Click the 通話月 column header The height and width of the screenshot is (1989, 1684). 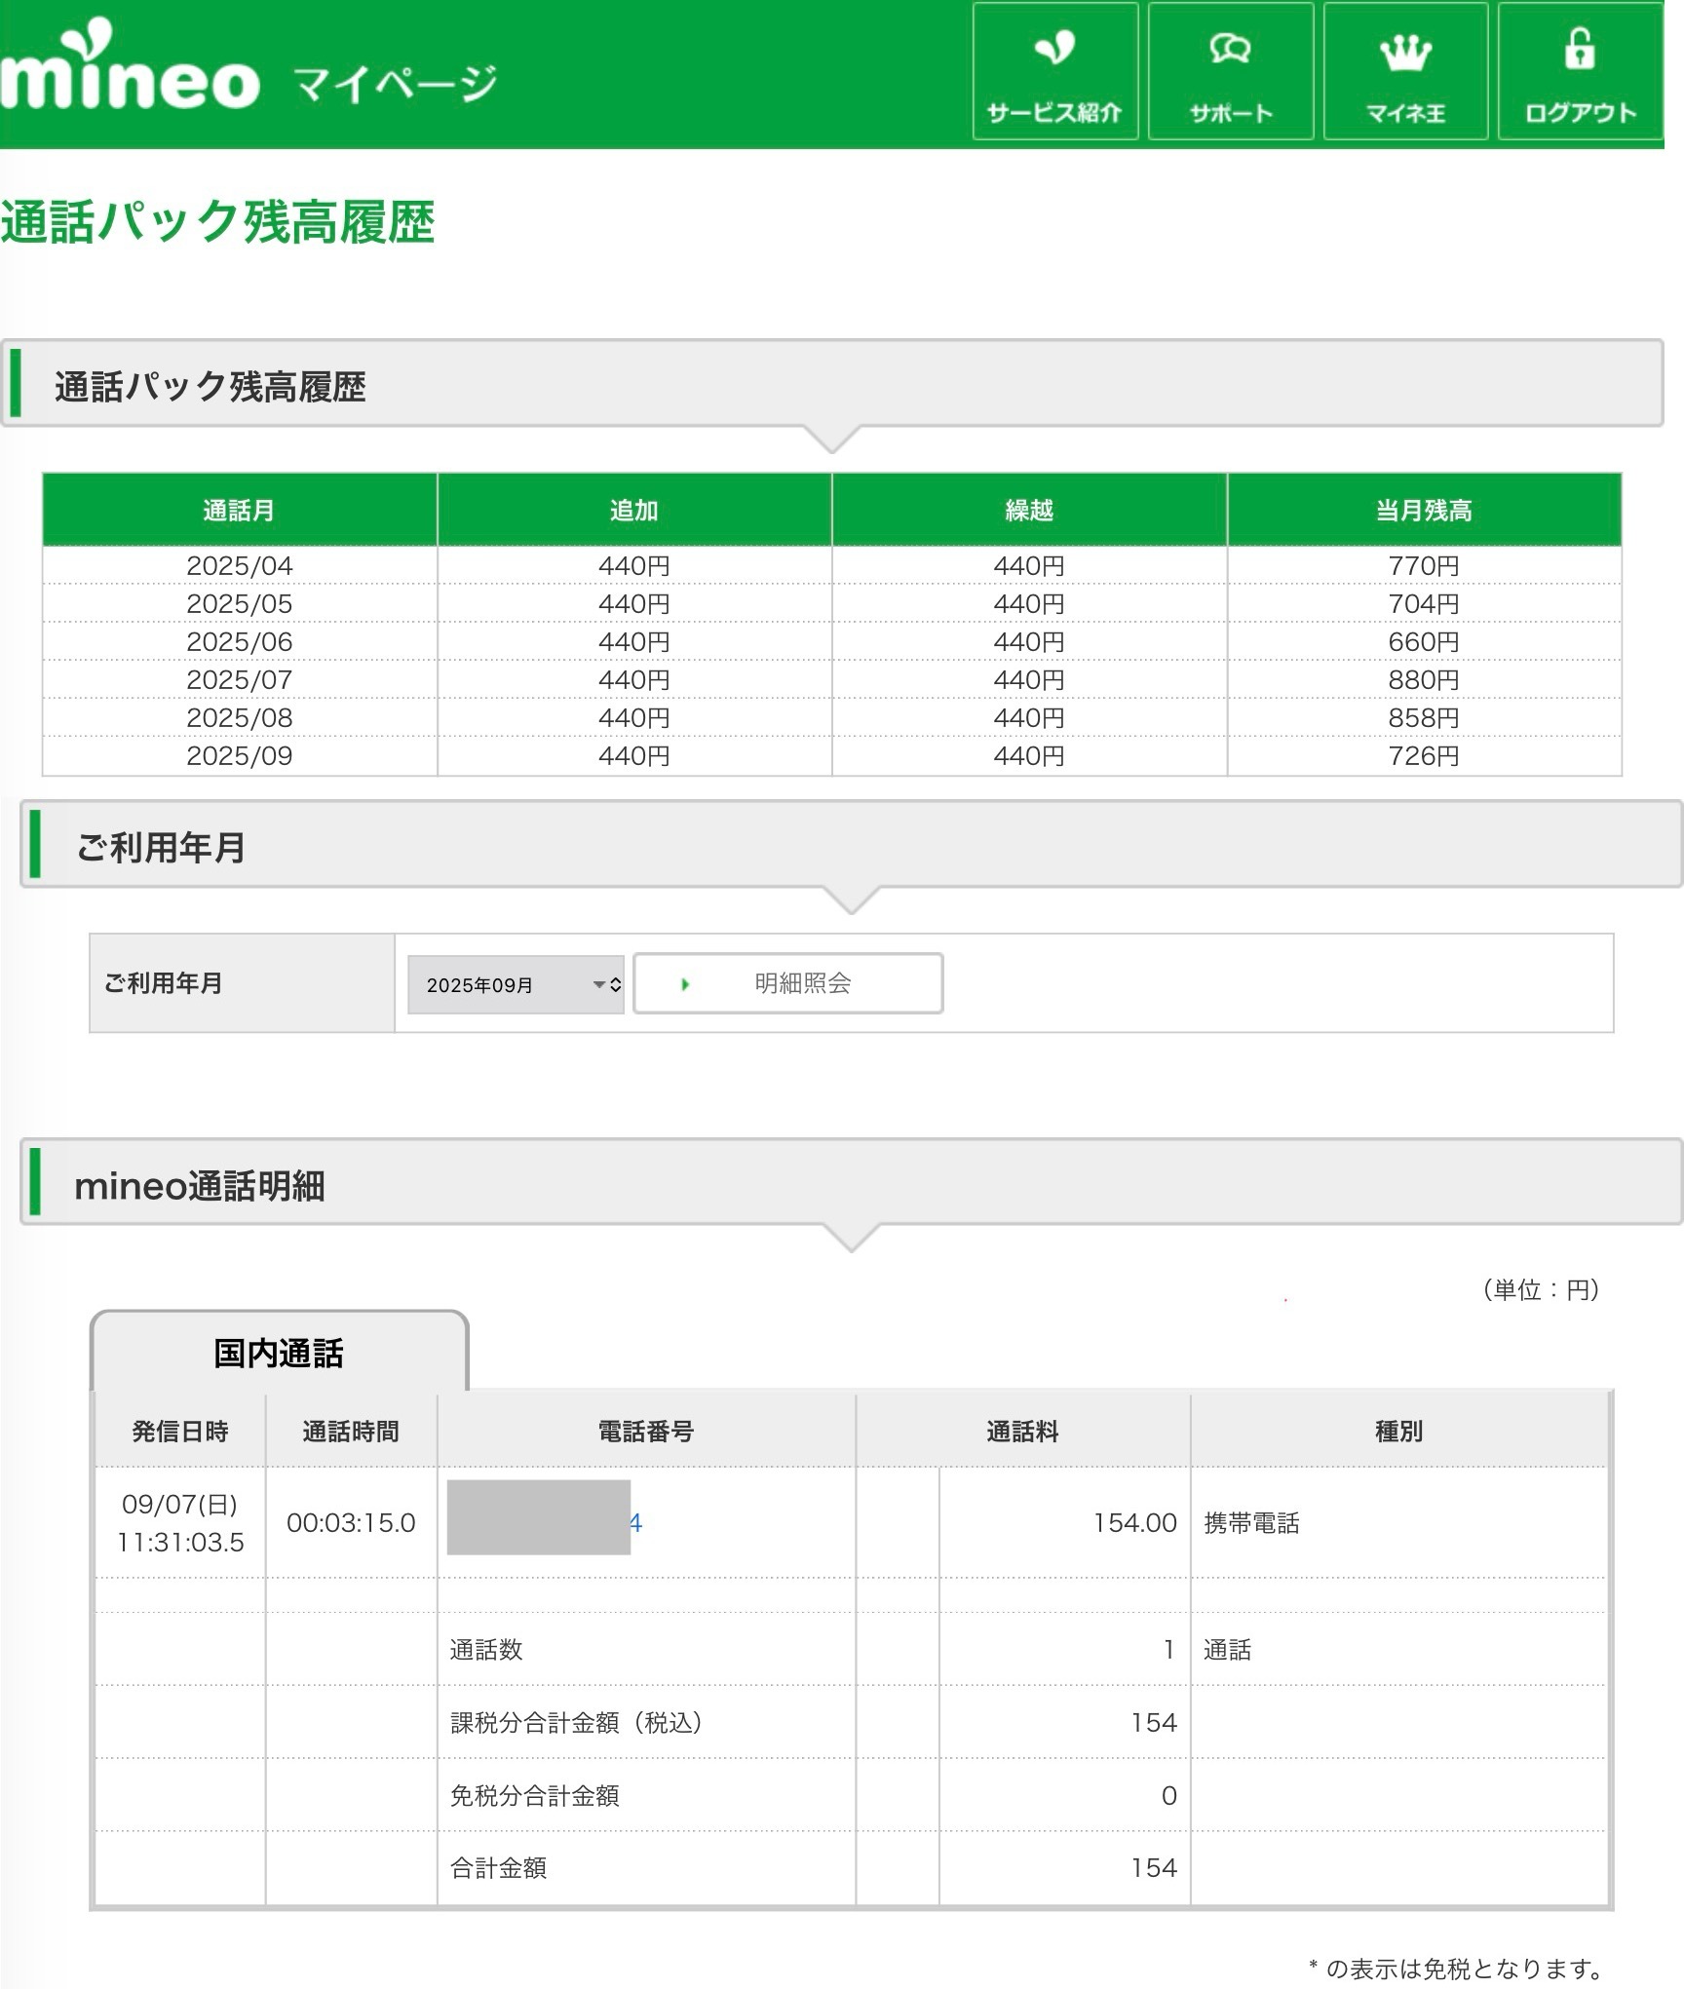[239, 510]
